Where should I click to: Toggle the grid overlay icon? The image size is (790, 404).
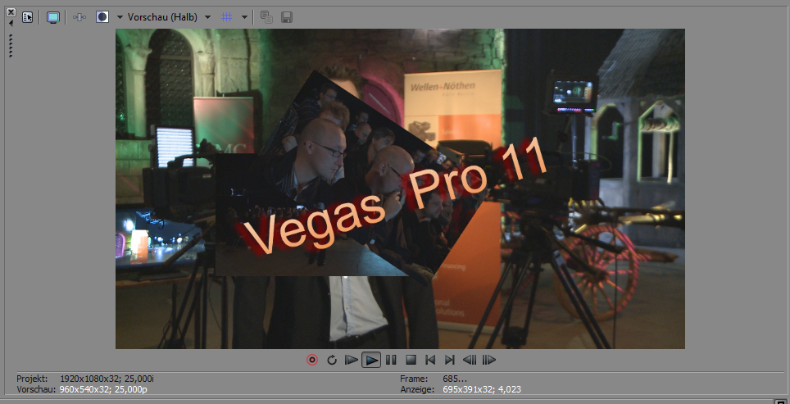228,16
